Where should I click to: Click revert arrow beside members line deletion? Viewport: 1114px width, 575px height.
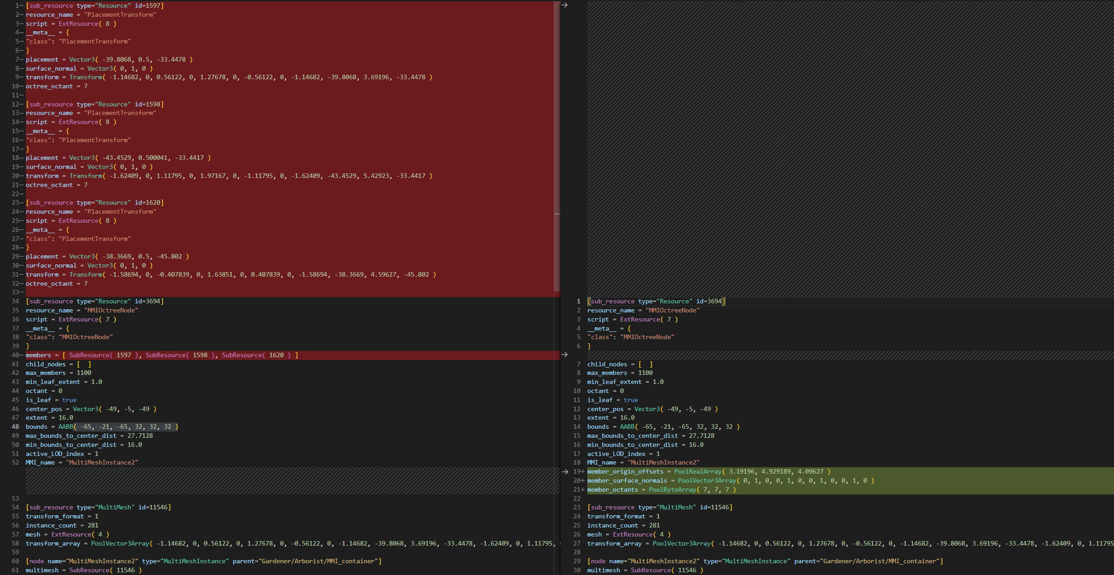coord(564,355)
